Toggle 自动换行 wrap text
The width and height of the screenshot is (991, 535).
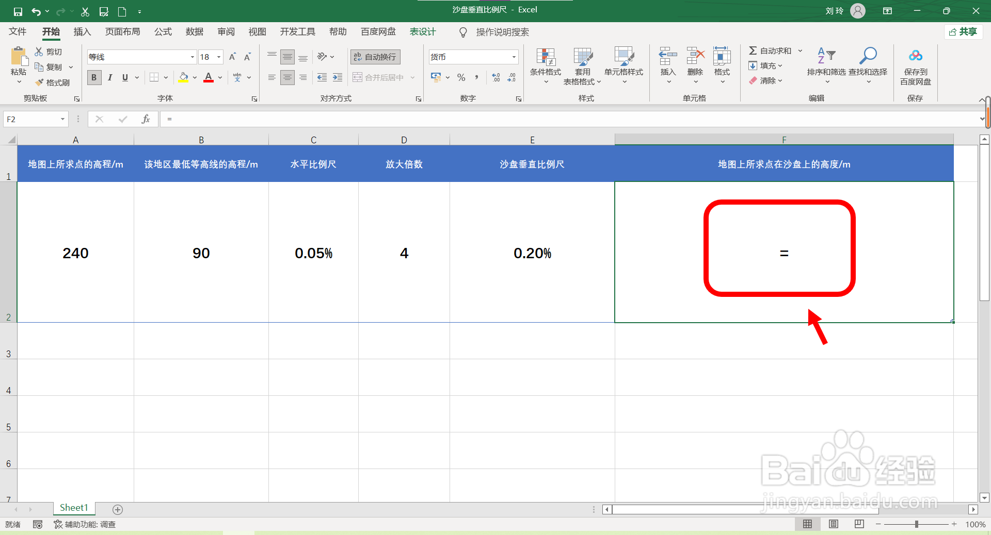pos(375,57)
